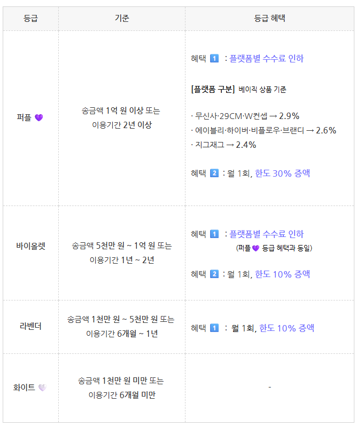This screenshot has height=427, width=356.
Task: Click the 등급 column header
Action: [30, 18]
